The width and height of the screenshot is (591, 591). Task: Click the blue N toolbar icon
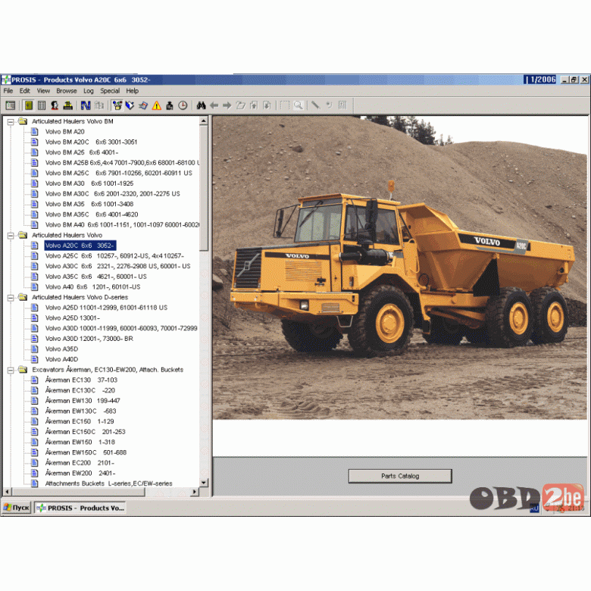86,105
